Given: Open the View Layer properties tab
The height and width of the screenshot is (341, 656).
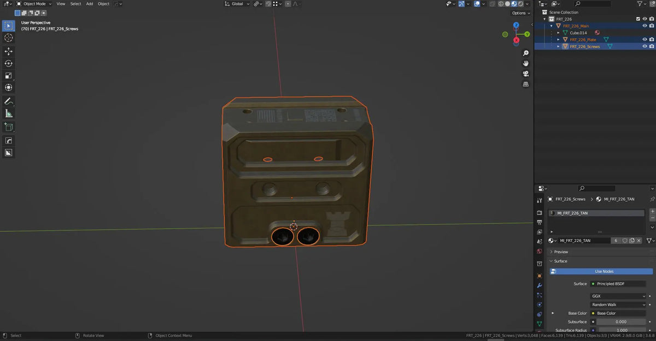Looking at the screenshot, I should [x=540, y=232].
